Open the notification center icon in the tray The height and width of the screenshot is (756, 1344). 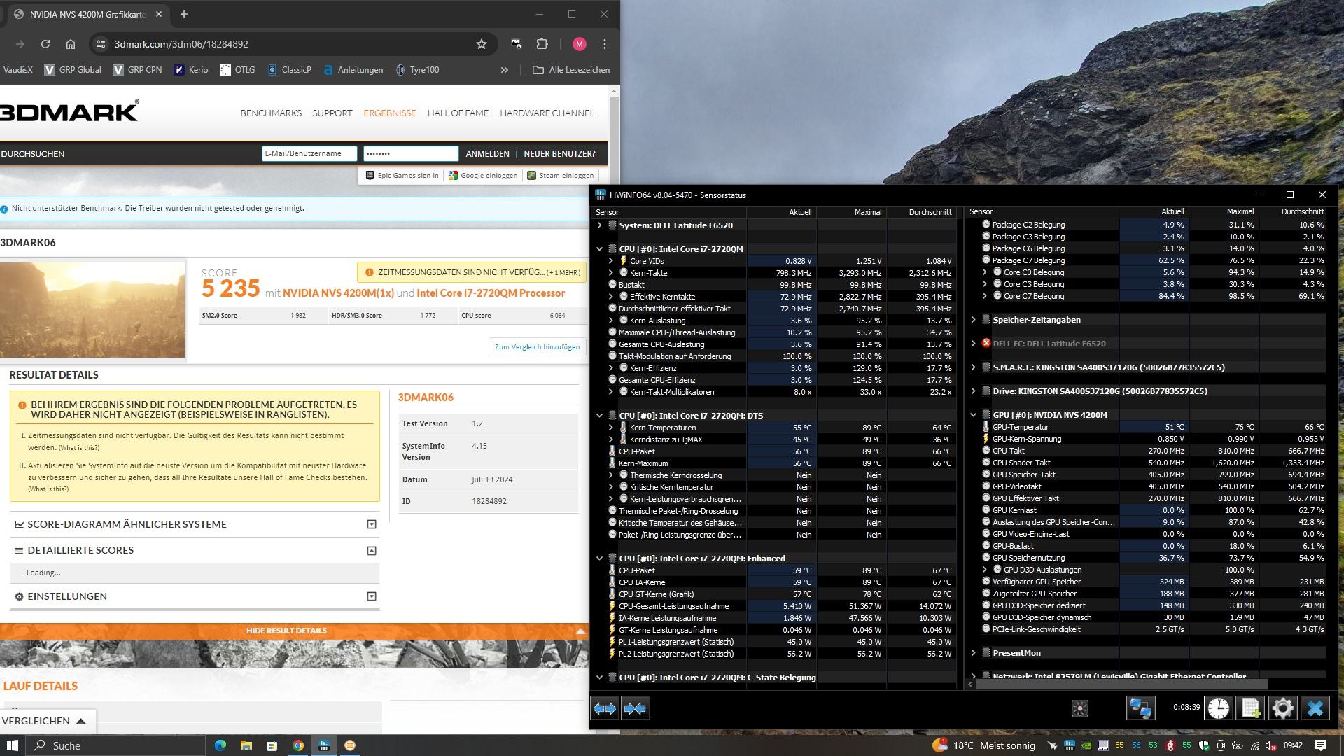pos(1321,745)
